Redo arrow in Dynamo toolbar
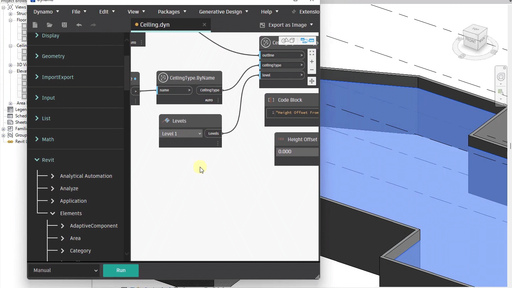512x288 pixels. pyautogui.click(x=93, y=25)
